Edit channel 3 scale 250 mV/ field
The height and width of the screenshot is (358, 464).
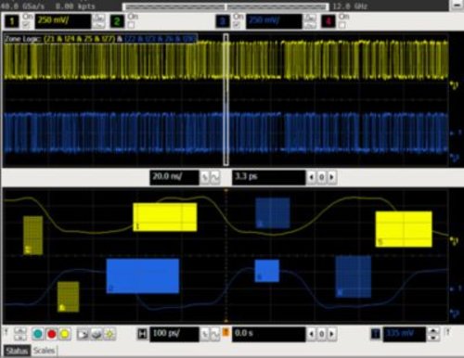[274, 21]
